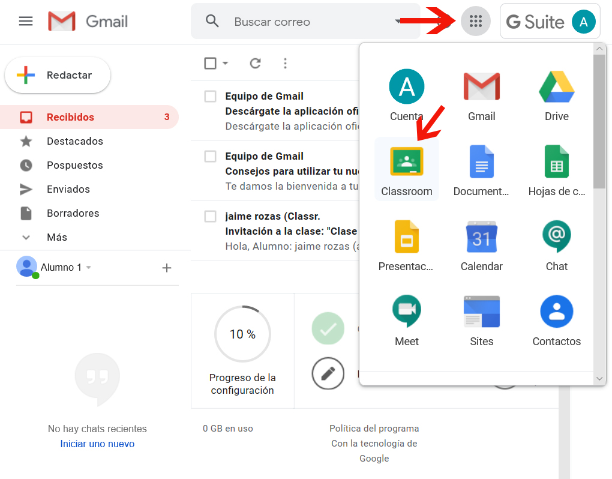
Task: Click the green checkmark setup step
Action: pos(328,328)
